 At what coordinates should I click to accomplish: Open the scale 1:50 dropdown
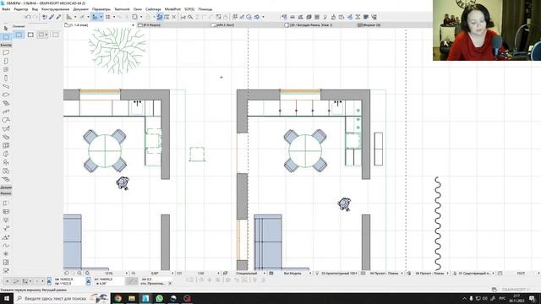pyautogui.click(x=218, y=274)
